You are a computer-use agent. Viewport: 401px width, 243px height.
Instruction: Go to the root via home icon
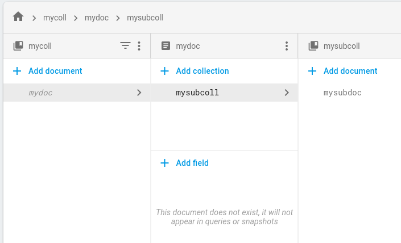pos(18,17)
